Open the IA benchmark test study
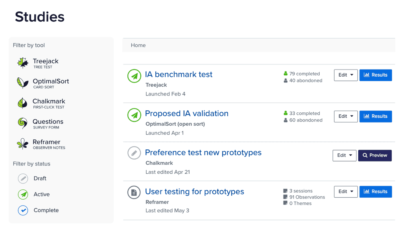 point(179,74)
